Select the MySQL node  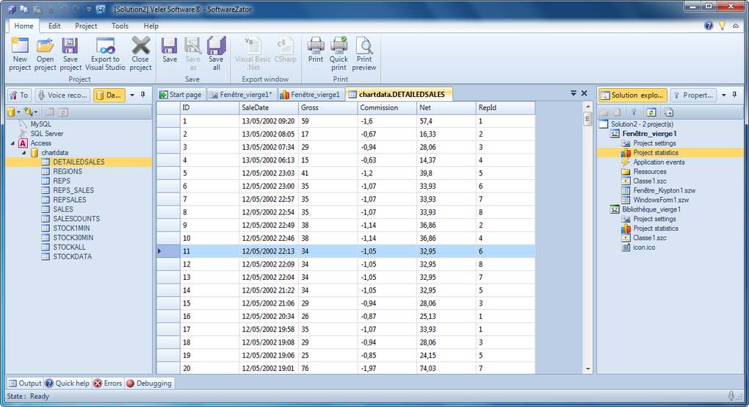[40, 124]
